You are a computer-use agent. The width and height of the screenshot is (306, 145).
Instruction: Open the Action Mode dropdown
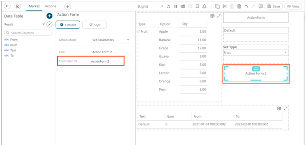(x=111, y=40)
